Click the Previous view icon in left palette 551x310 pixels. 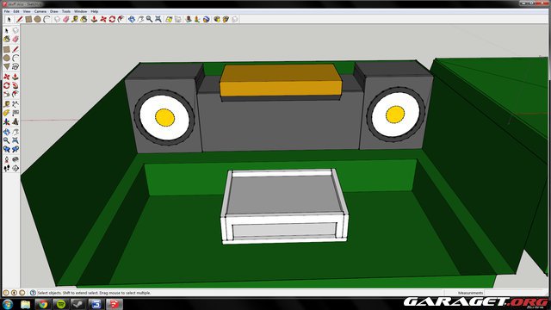tap(6, 149)
